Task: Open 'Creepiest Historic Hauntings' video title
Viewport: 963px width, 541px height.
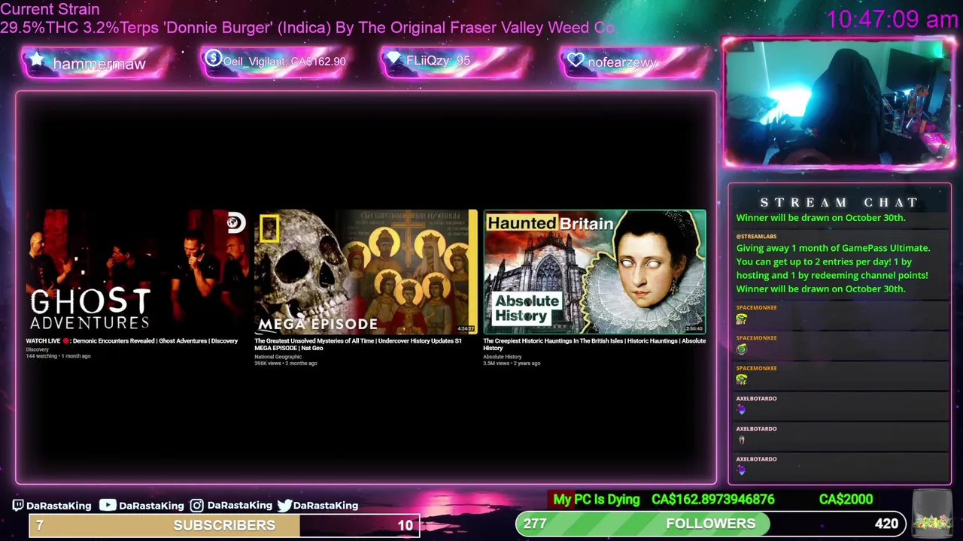Action: pyautogui.click(x=594, y=344)
